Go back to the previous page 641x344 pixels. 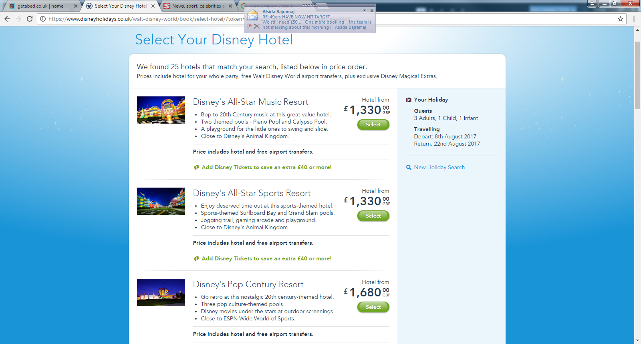[7, 19]
